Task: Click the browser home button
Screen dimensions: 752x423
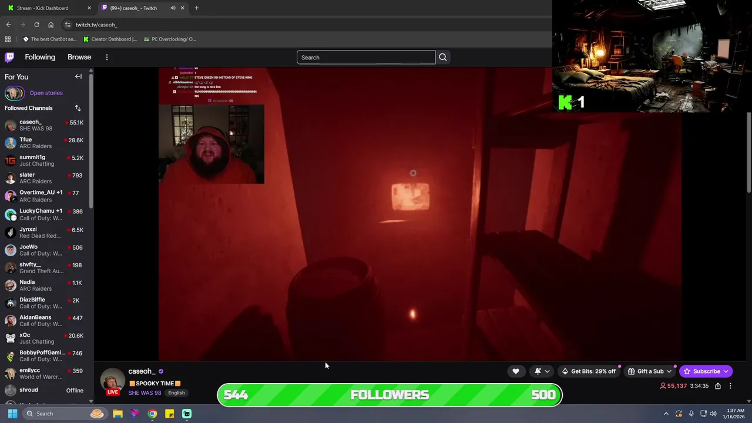Action: pos(51,25)
